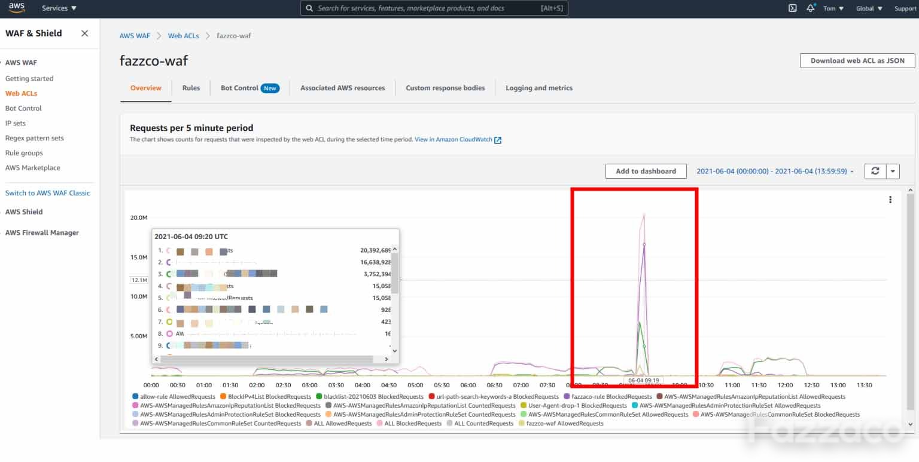Click the tooltip vertical scrollbar
Image resolution: width=919 pixels, height=462 pixels.
tap(395, 274)
